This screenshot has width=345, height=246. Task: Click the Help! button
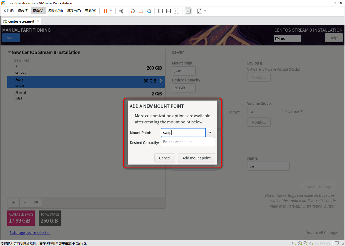coord(334,38)
